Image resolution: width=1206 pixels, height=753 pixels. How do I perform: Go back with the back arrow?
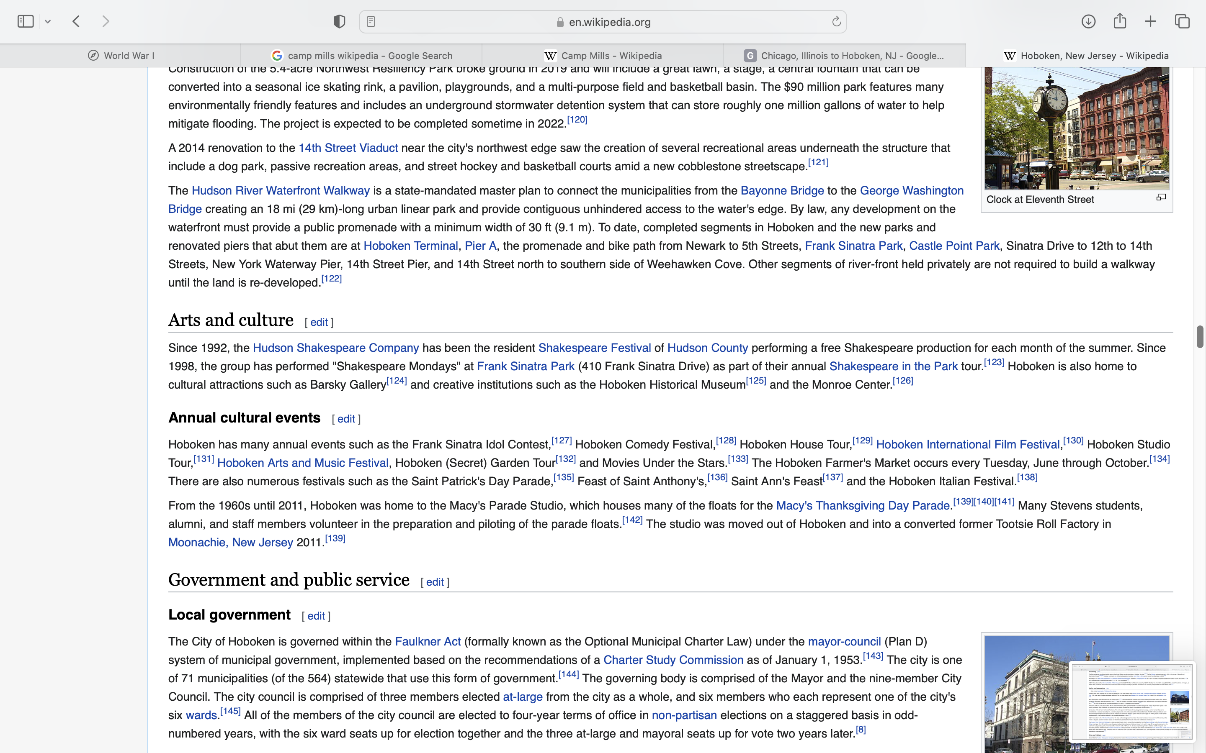pyautogui.click(x=76, y=21)
